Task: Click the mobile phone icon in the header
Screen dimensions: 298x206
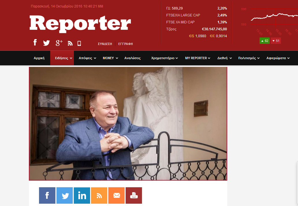Action: pyautogui.click(x=79, y=44)
